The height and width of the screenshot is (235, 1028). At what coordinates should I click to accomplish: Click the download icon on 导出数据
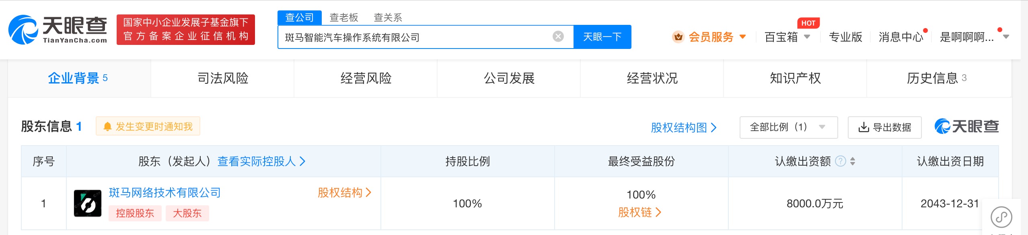point(863,128)
